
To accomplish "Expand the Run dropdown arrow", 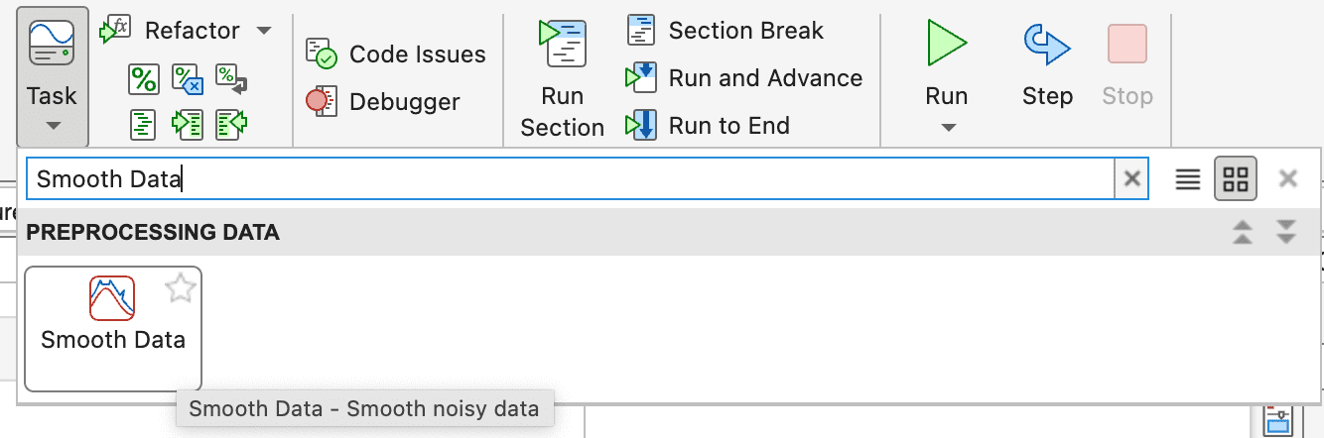I will click(947, 127).
